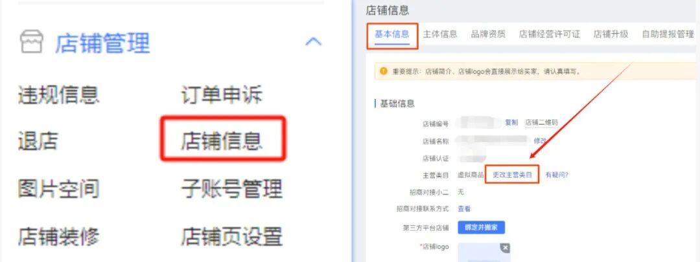Open 子账号管理 page

click(231, 188)
